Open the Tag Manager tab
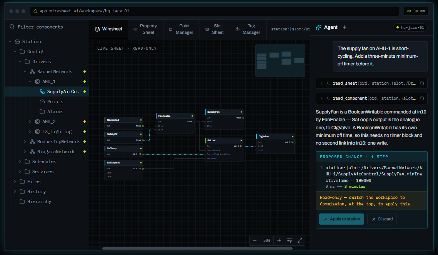Screen dimensions: 438x255 pos(248,29)
